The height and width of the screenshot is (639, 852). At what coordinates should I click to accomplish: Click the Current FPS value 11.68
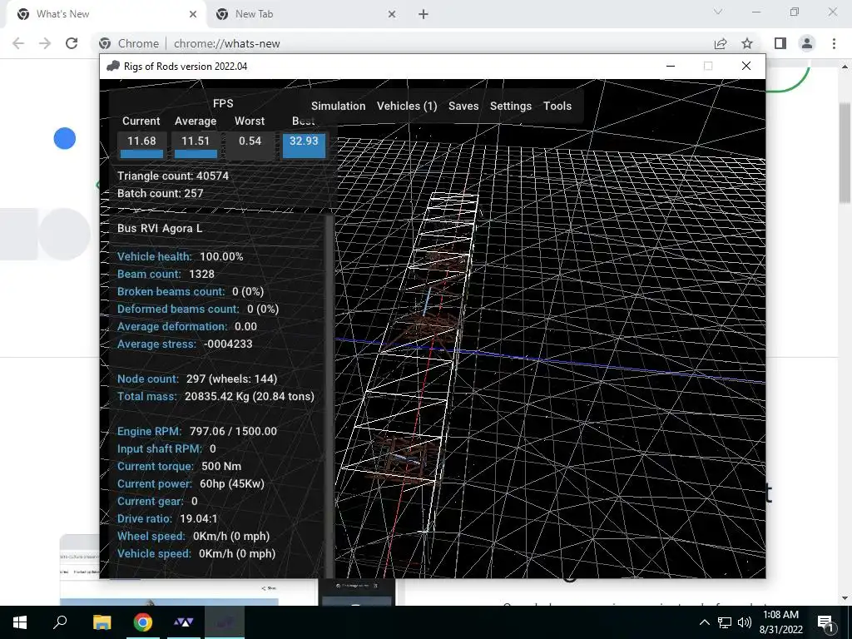point(141,146)
